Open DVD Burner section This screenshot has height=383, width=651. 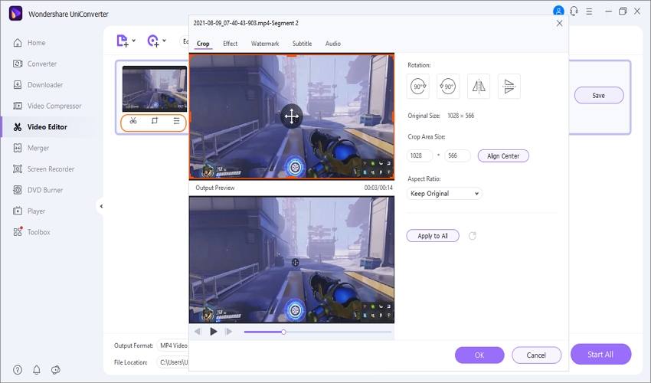pos(38,190)
